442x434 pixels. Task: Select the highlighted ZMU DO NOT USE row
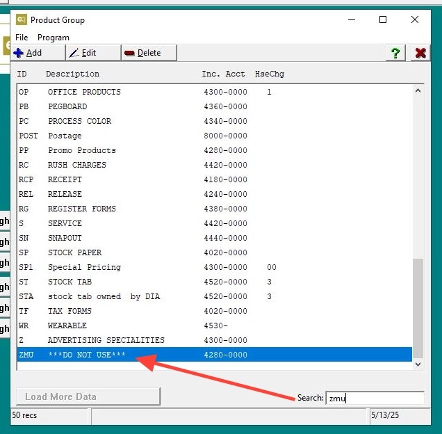tap(214, 355)
